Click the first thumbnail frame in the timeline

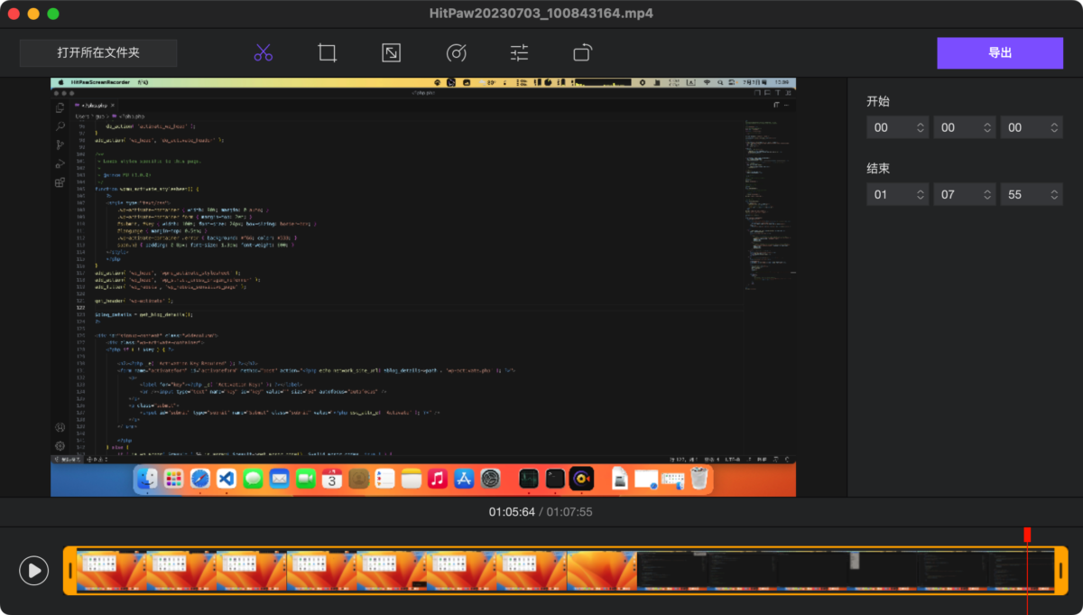[x=111, y=570]
